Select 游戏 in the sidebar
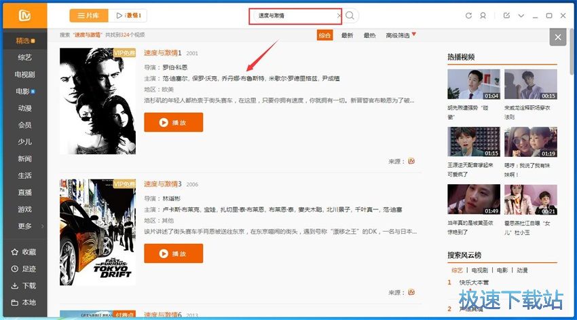This screenshot has width=577, height=320. (25, 209)
